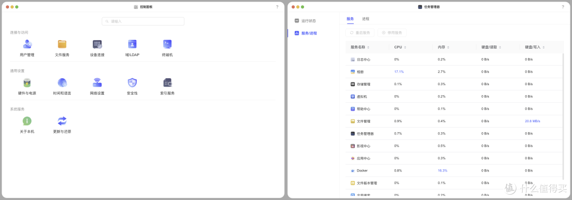Launch 终端机 terminal icon
The width and height of the screenshot is (572, 200).
pos(167,44)
